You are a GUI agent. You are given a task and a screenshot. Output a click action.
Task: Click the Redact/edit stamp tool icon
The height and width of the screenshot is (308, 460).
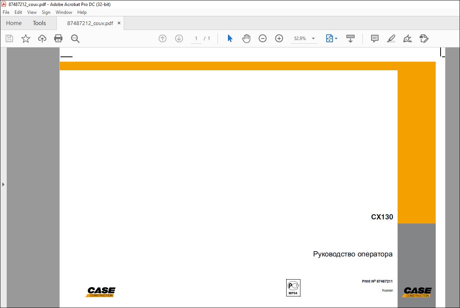coord(424,38)
